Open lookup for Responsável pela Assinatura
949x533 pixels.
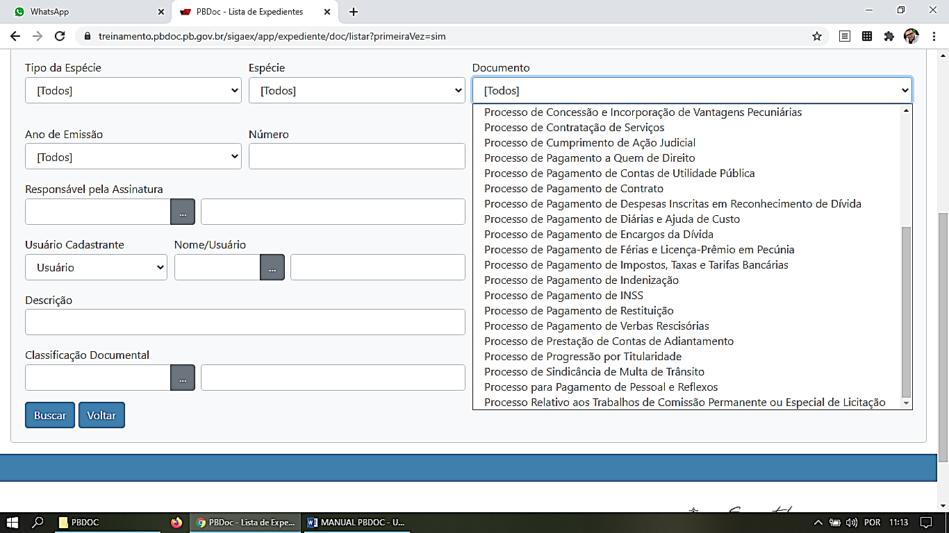coord(183,212)
